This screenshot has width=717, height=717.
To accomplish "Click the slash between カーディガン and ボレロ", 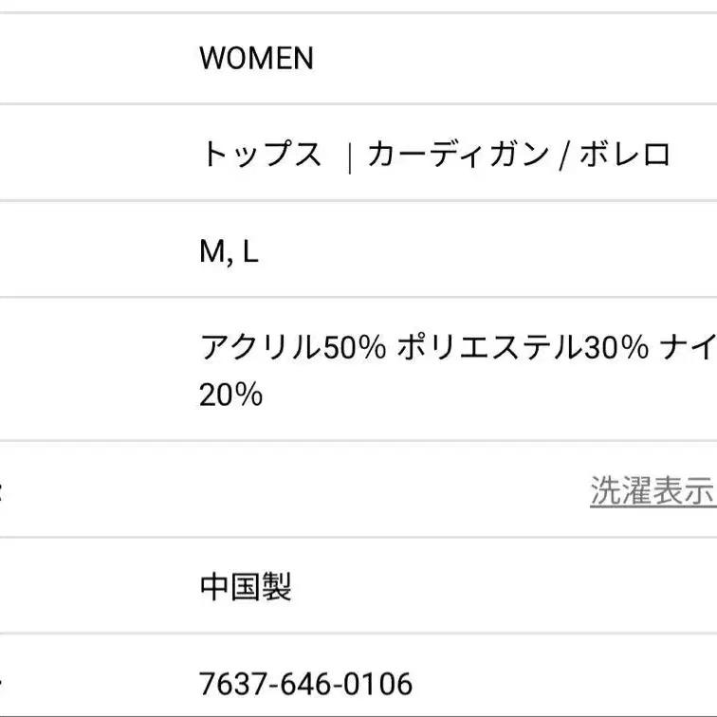I will pos(563,156).
